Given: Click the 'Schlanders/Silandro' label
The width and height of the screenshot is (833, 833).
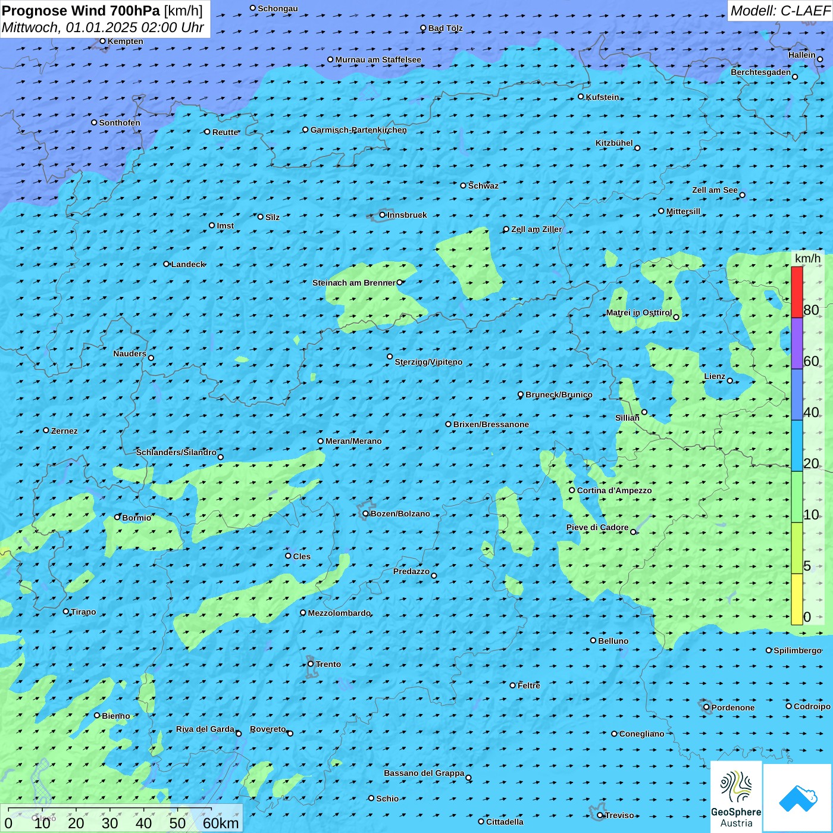Looking at the screenshot, I should pos(176,452).
